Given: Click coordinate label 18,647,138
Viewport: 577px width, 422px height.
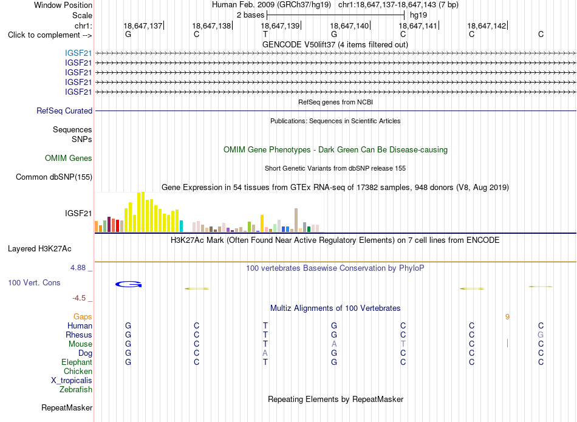Looking at the screenshot, I should coord(211,26).
